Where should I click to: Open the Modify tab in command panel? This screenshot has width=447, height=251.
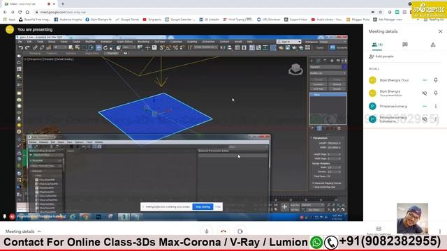318,61
